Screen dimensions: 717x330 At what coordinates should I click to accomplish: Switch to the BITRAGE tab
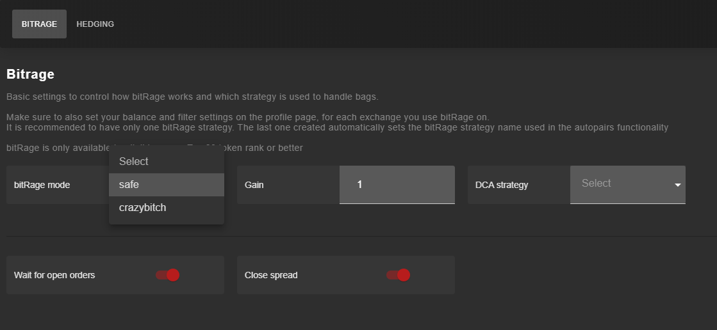point(39,24)
